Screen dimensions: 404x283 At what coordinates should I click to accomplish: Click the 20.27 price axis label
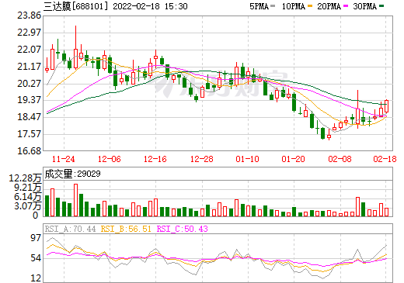(x=29, y=83)
